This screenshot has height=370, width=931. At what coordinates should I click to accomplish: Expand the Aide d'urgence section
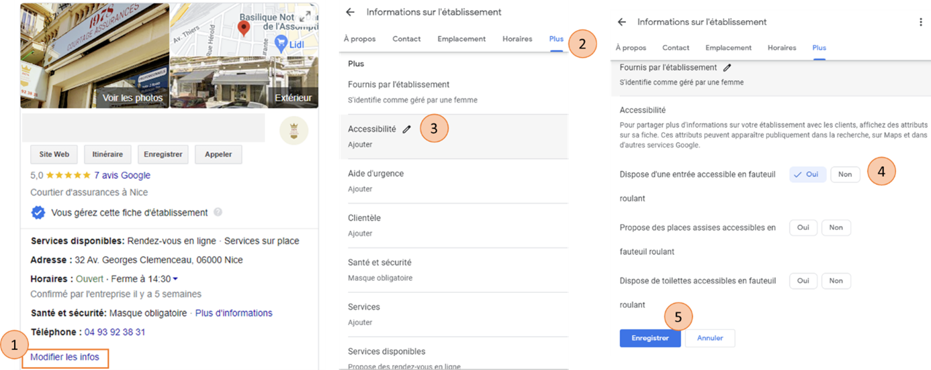453,181
